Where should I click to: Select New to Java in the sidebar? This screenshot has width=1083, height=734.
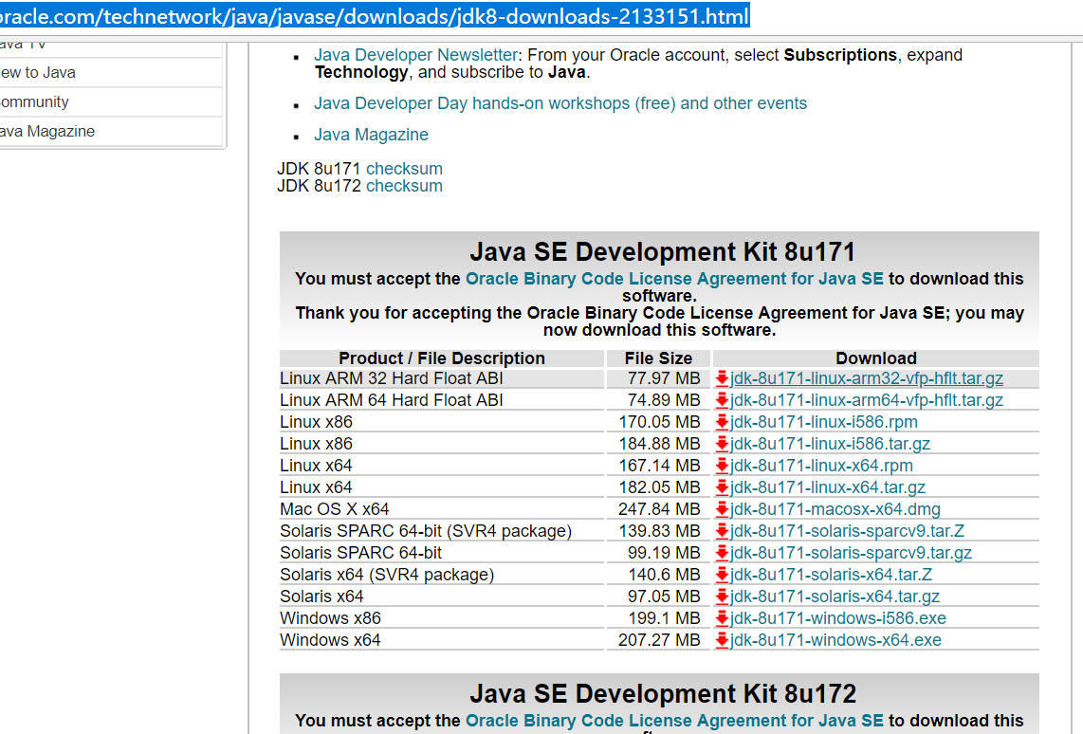pyautogui.click(x=111, y=72)
